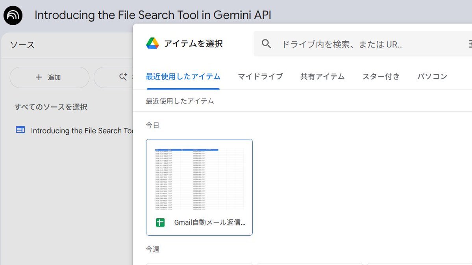Go to the パソコン tab
Screen dimensions: 472x265
tap(432, 77)
